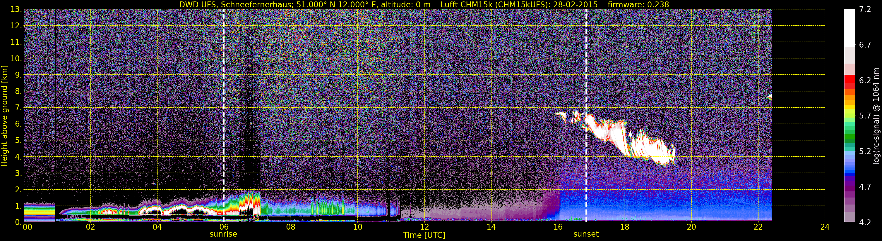Image resolution: width=882 pixels, height=241 pixels.
Task: Click the height axis tick label "10."
Action: pyautogui.click(x=16, y=58)
